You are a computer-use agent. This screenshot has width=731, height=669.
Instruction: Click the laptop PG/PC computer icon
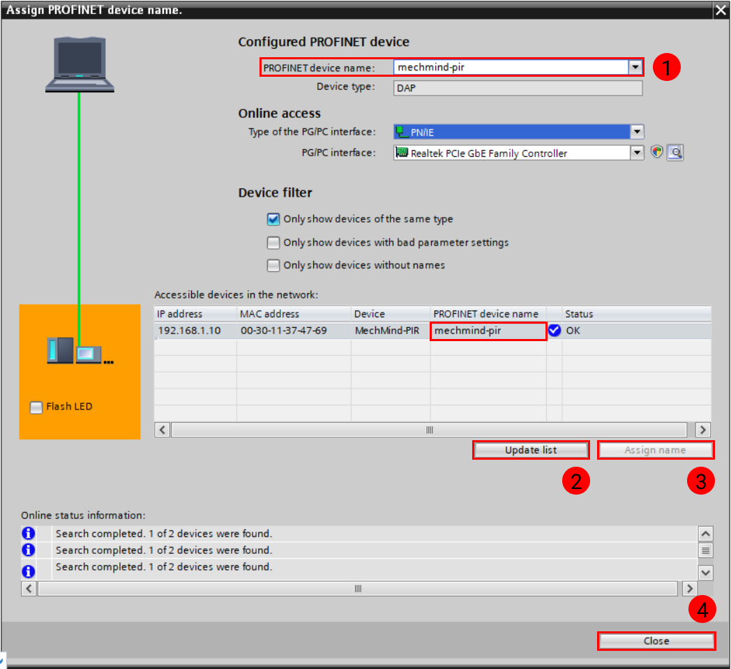click(x=80, y=64)
